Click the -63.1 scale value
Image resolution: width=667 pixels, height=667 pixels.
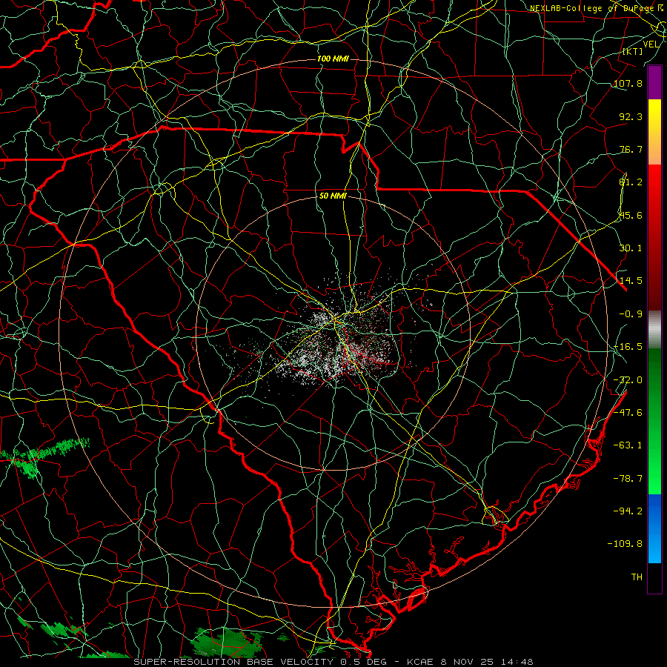(628, 445)
